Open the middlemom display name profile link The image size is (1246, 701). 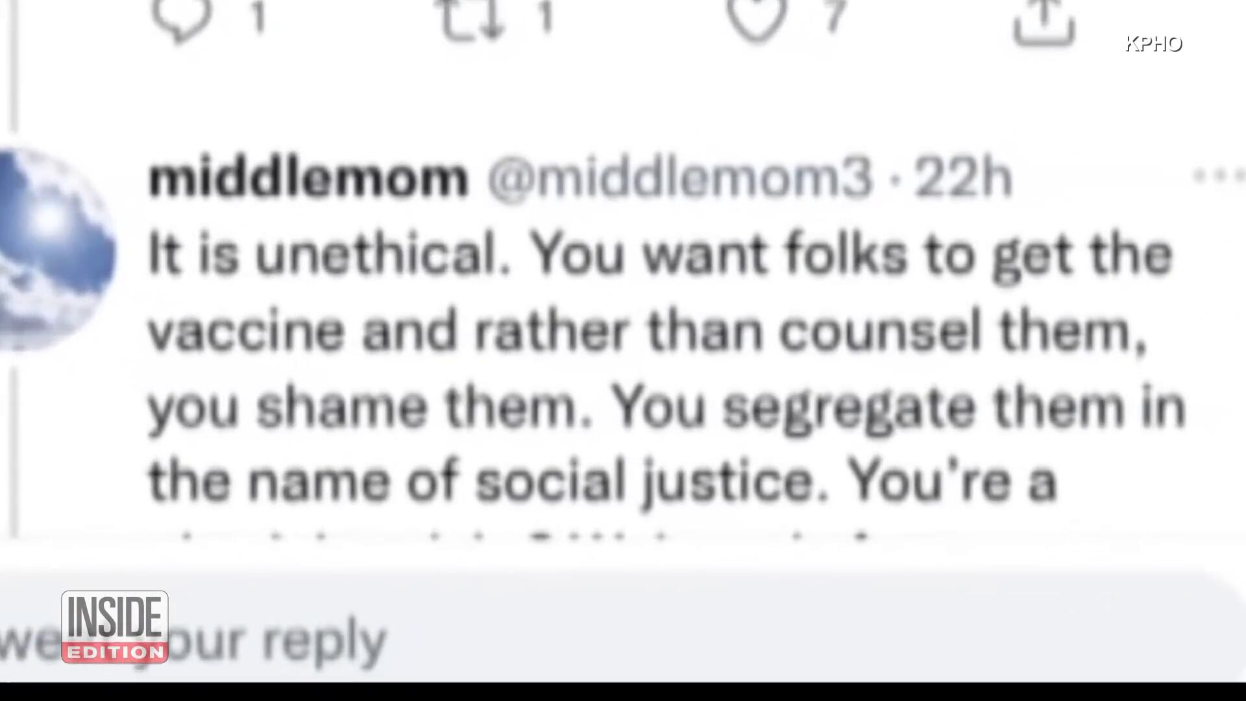[308, 178]
